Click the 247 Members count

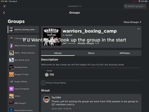coord(69,43)
